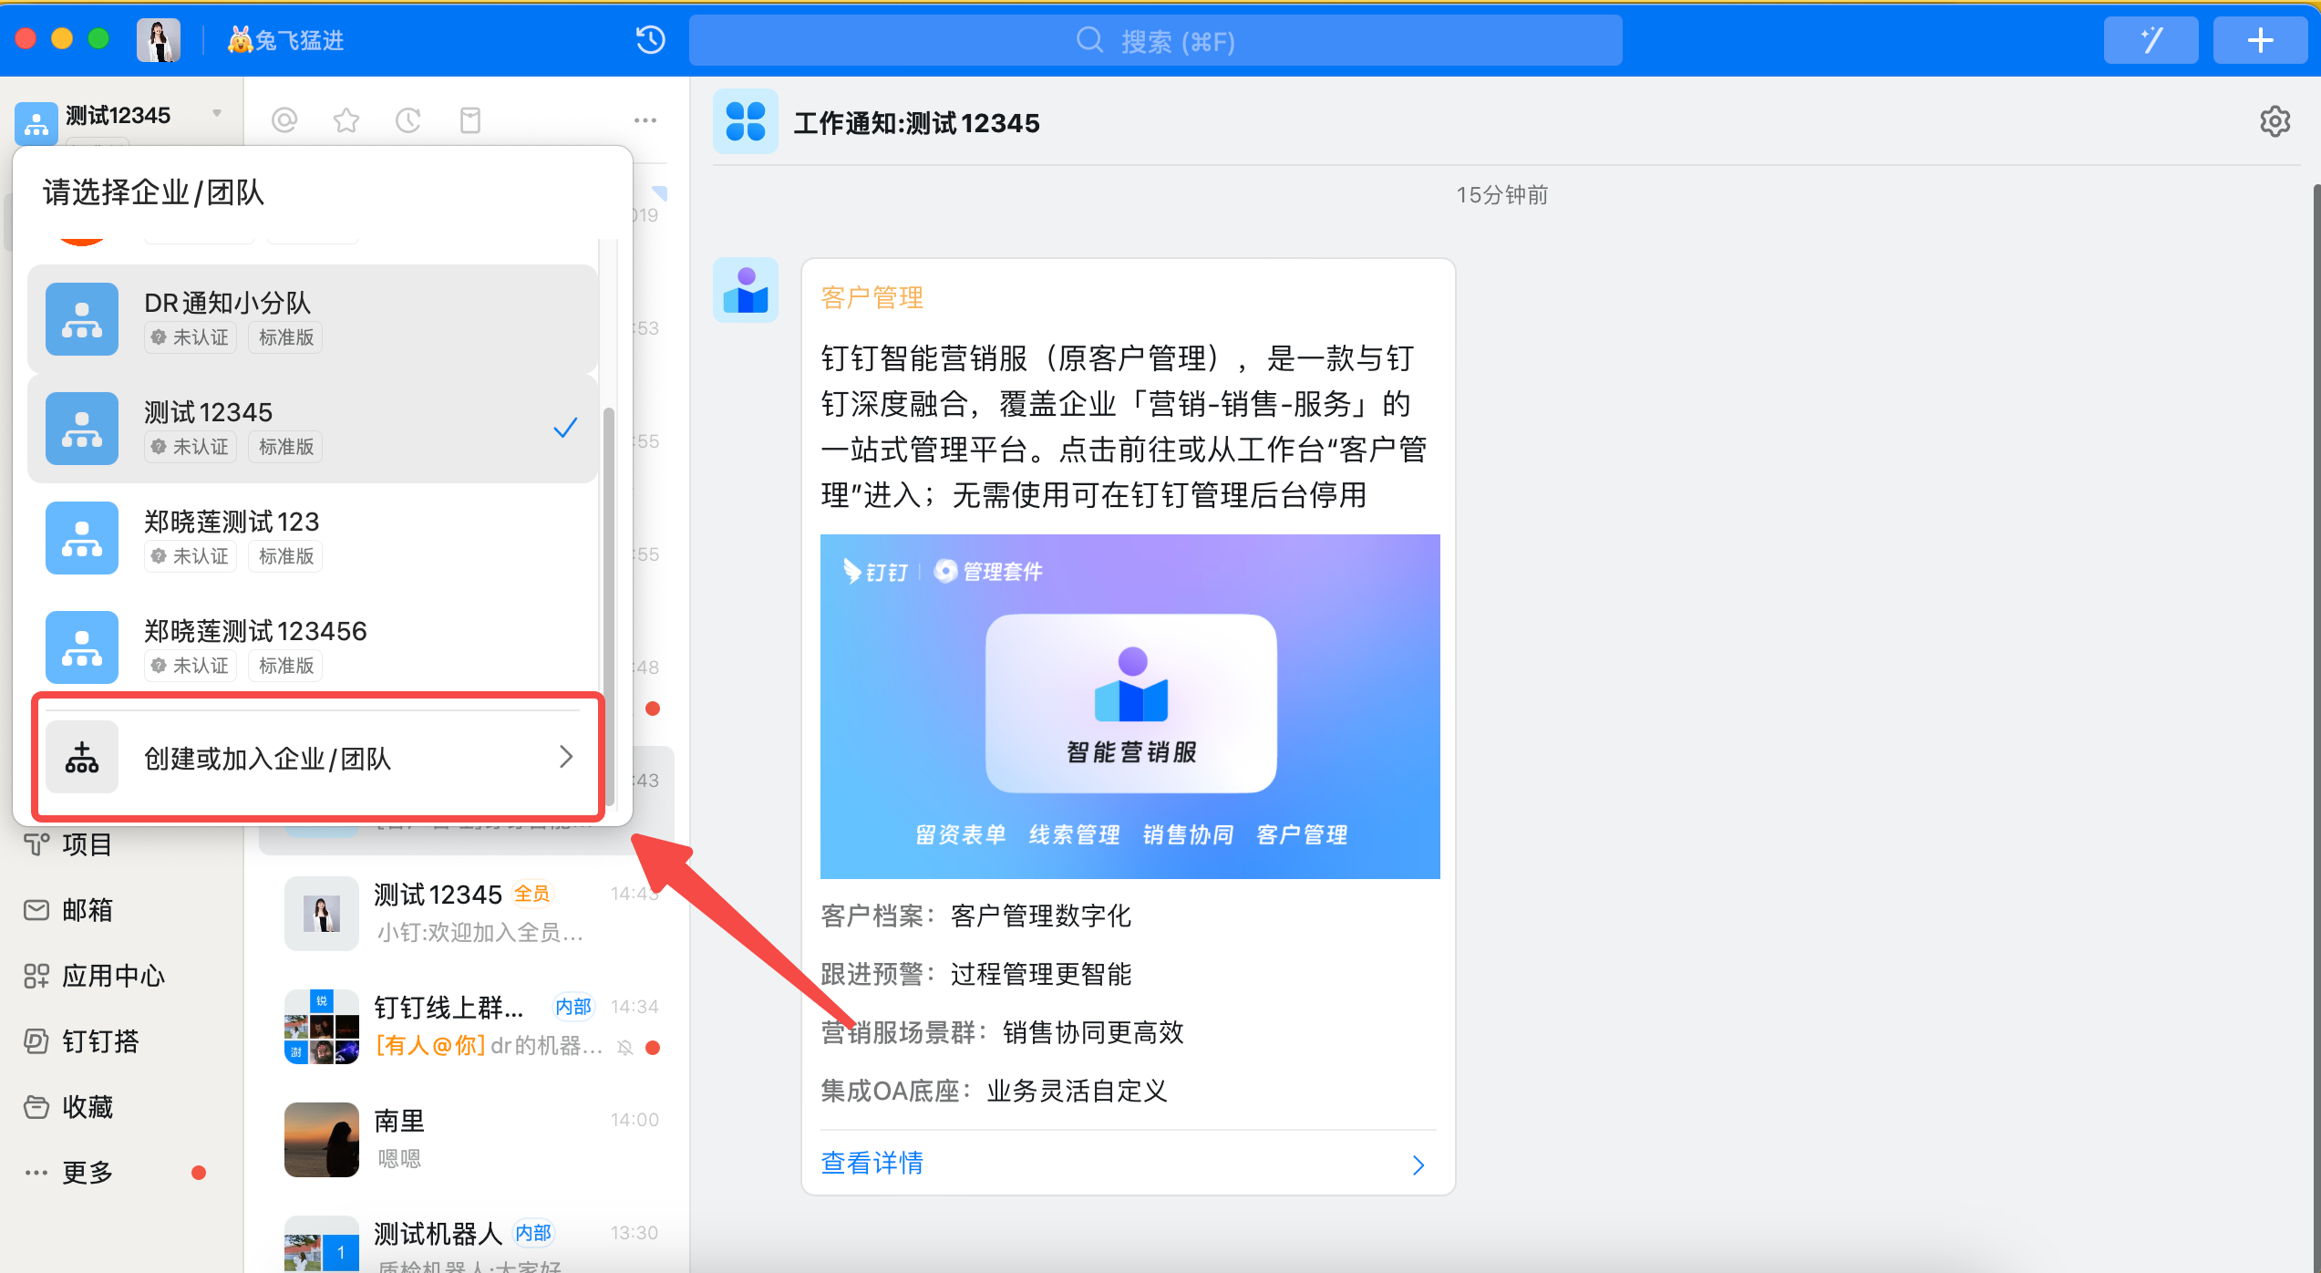This screenshot has width=2321, height=1273.
Task: Open the three-dot more options in conversation toolbar
Action: pos(645,120)
